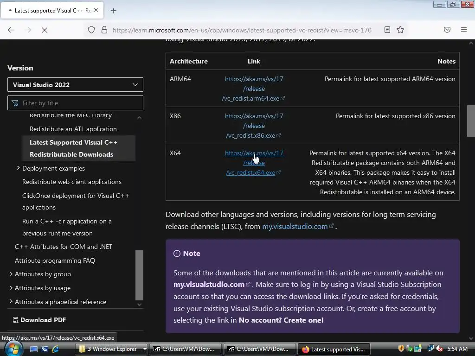
Task: Open Redistribute an ATL application
Action: (x=73, y=129)
